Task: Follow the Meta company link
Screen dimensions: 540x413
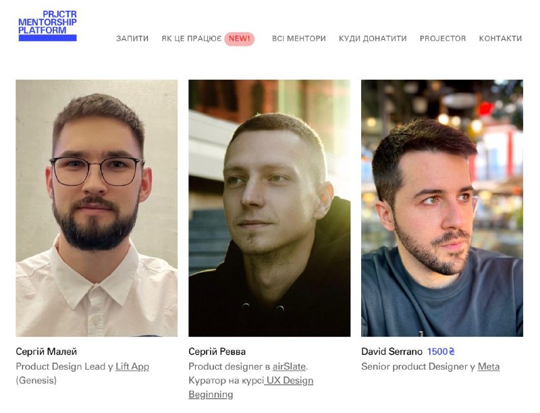Action: click(x=488, y=366)
